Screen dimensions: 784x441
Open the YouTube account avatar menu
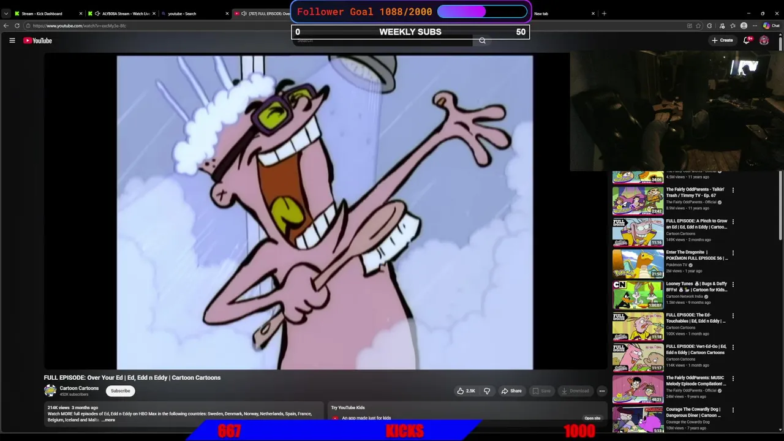[764, 40]
